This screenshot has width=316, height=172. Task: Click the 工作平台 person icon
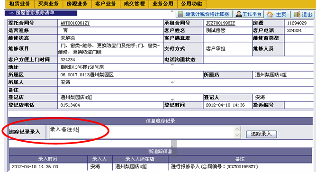click(239, 14)
